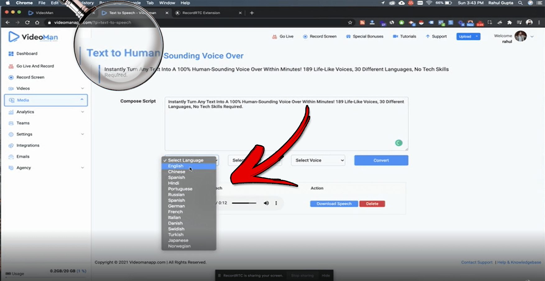Screen dimensions: 545x281
Task: Click inside Compose Script text area
Action: click(286, 124)
